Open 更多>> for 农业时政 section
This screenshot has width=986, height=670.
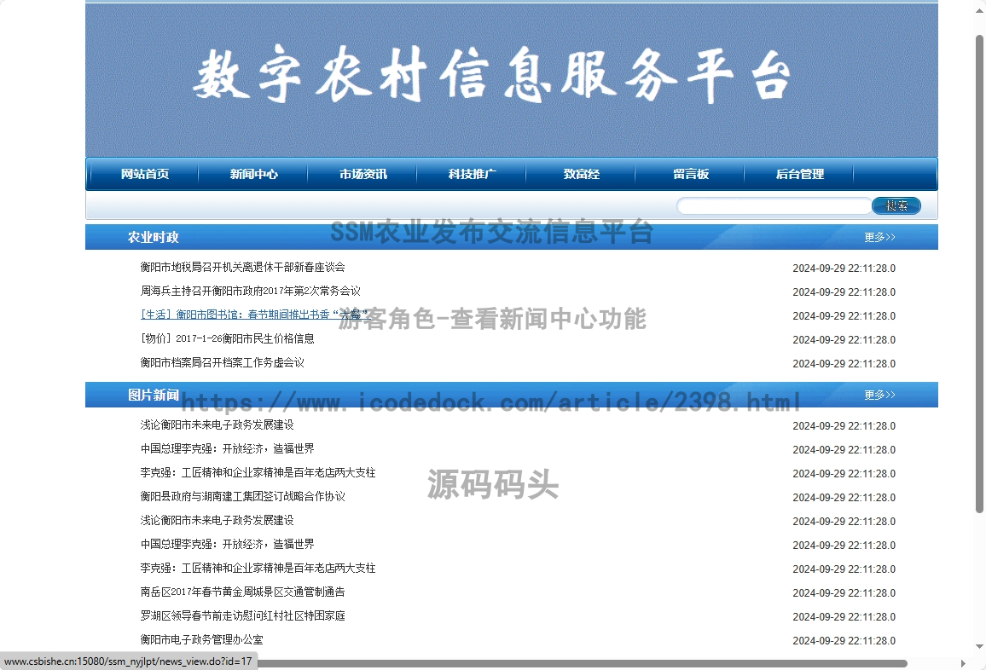tap(879, 237)
